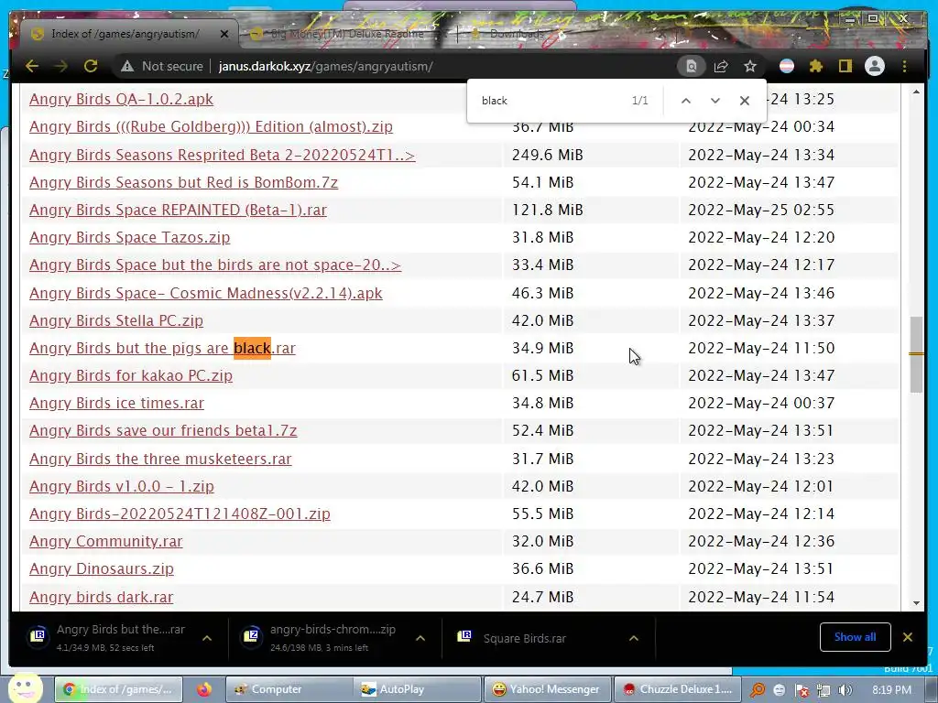Open the Start button on taskbar
This screenshot has width=938, height=703.
pos(25,687)
